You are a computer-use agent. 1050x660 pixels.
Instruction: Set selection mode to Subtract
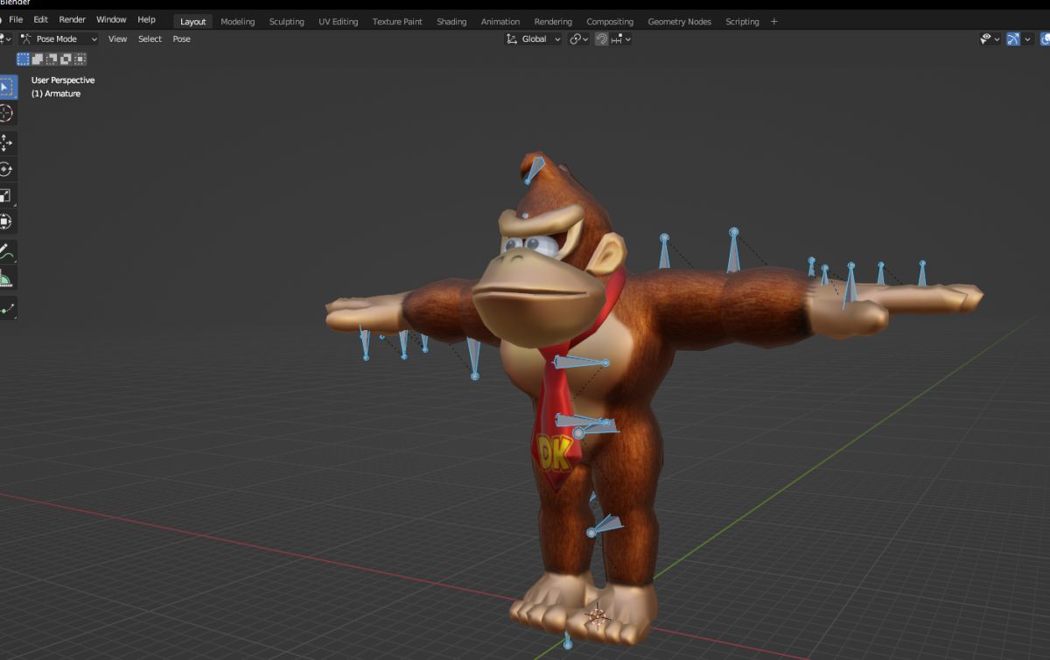(52, 60)
